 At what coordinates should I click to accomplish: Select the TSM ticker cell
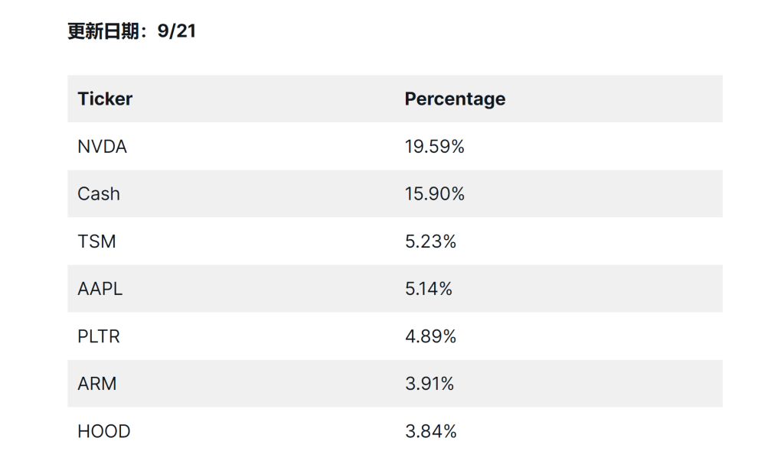[96, 242]
